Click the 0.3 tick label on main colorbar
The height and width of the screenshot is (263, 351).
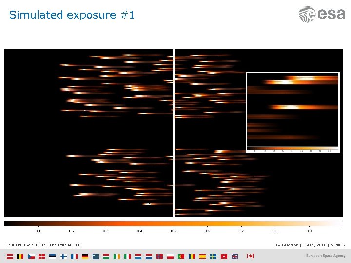(x=106, y=231)
